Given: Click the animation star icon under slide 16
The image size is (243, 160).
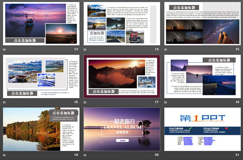Looking at the screenshot, I should [5, 102].
